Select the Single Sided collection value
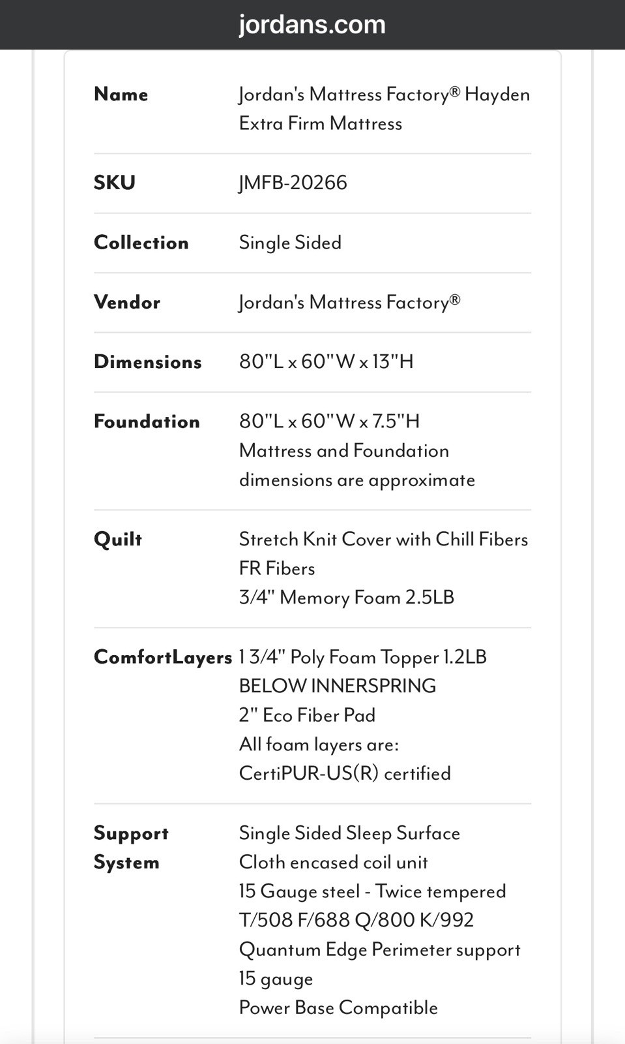625x1044 pixels. pos(290,242)
